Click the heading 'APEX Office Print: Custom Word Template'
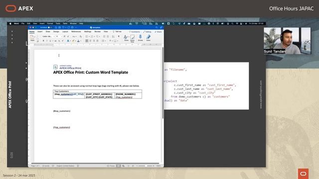The height and width of the screenshot is (179, 319). coord(91,72)
